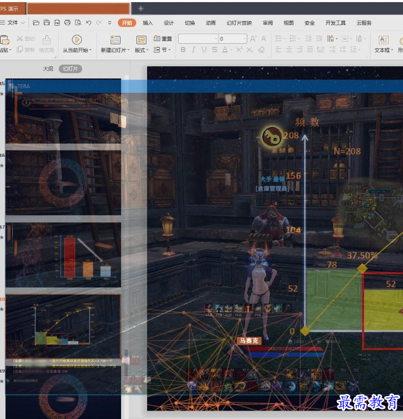Screen dimensions: 403x419
Task: Add a new document tab with plus
Action: point(141,9)
